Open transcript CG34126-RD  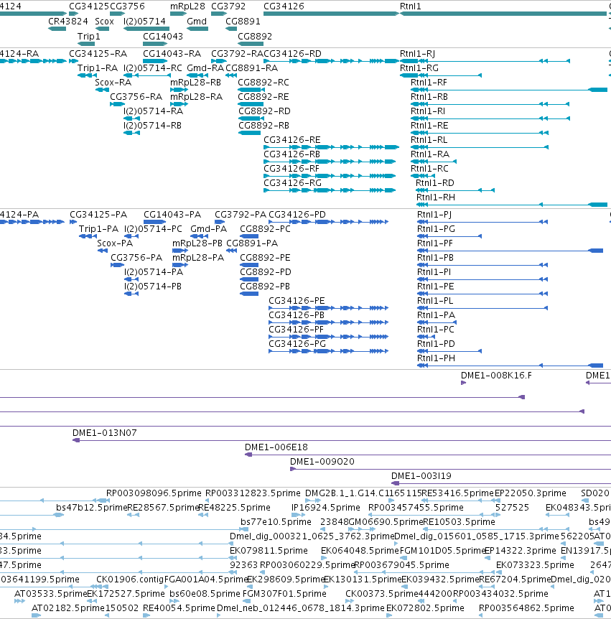coord(292,54)
